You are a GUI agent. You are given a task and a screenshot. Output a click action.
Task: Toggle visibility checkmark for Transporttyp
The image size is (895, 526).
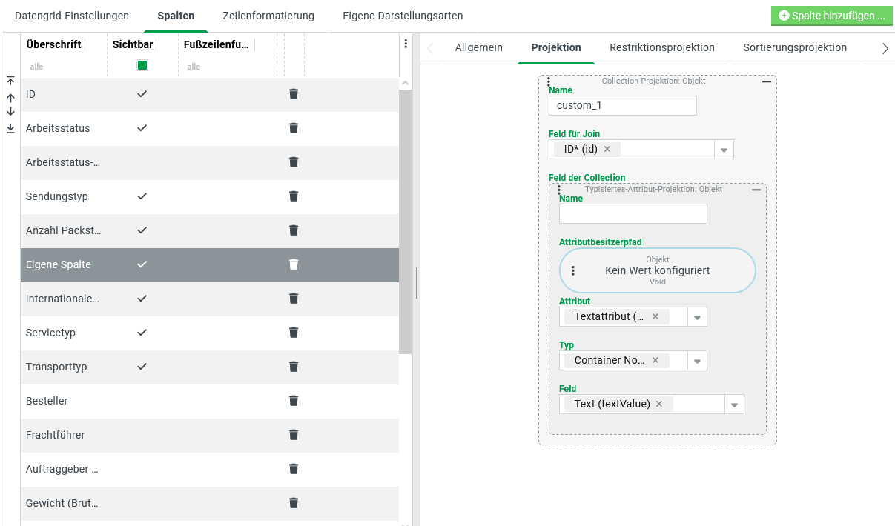tap(142, 367)
